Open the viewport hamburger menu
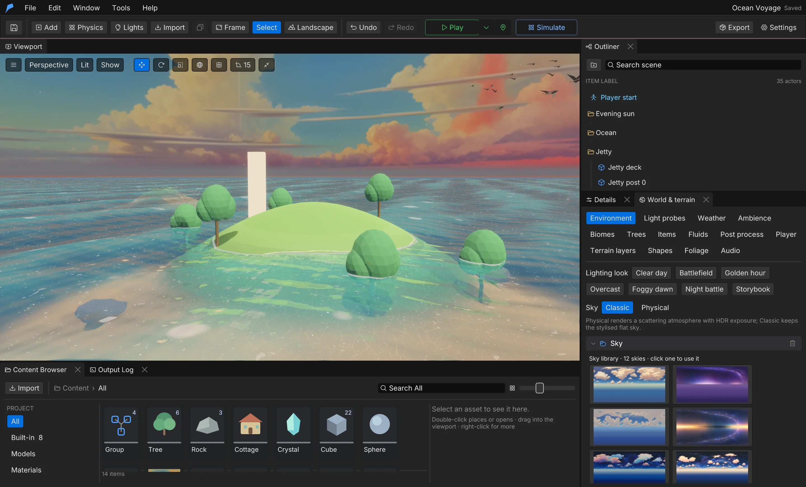806x487 pixels. click(13, 65)
